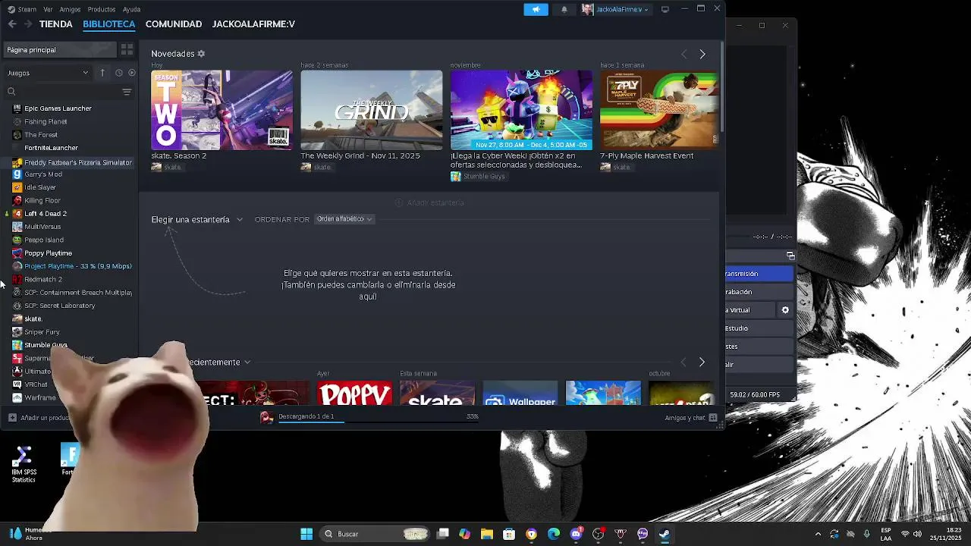This screenshot has height=546, width=971.
Task: Open the JackoAlaFirme:v account dropdown
Action: click(617, 9)
